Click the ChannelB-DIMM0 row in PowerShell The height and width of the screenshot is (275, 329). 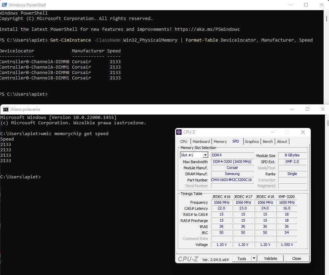tap(60, 73)
